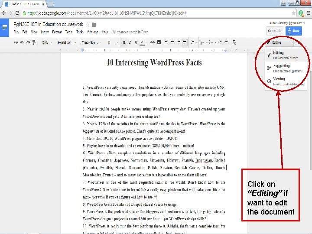Click the Decrease indent icon
Image resolution: width=312 pixels, height=234 pixels.
(220, 42)
